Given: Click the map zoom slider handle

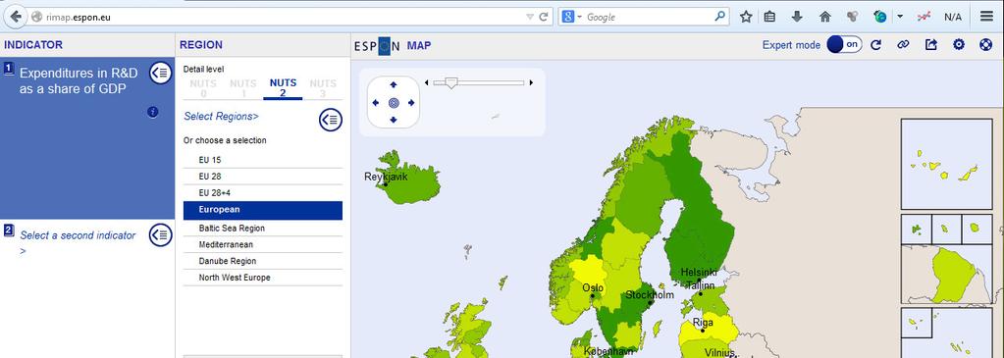Looking at the screenshot, I should tap(451, 82).
